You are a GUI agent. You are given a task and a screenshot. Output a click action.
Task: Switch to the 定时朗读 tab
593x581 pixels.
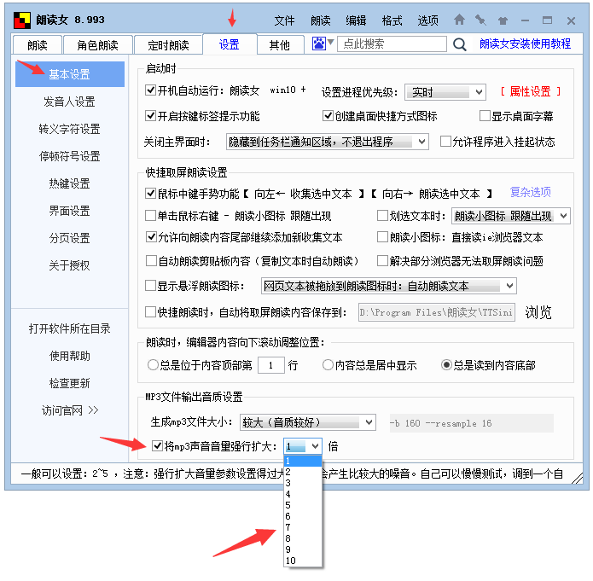tap(168, 45)
